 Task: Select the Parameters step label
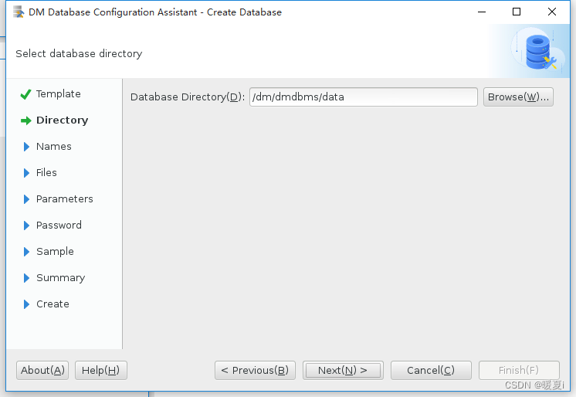[65, 199]
